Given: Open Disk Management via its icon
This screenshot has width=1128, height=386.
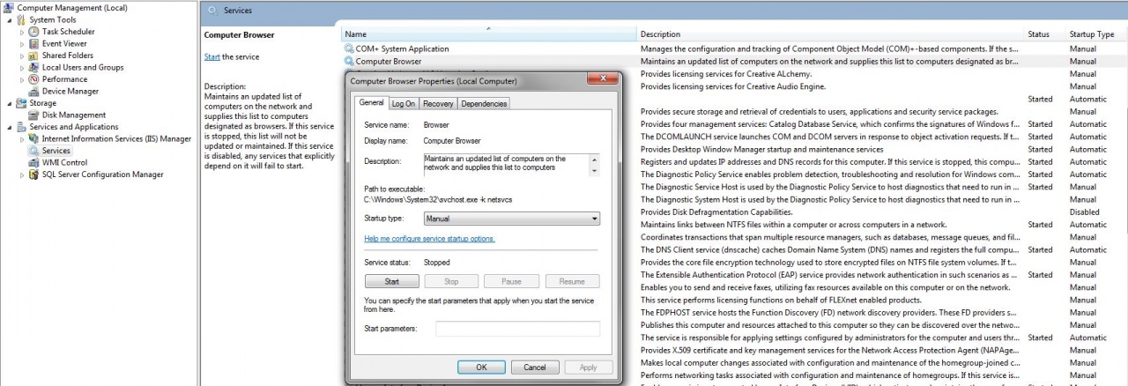Looking at the screenshot, I should [x=34, y=115].
